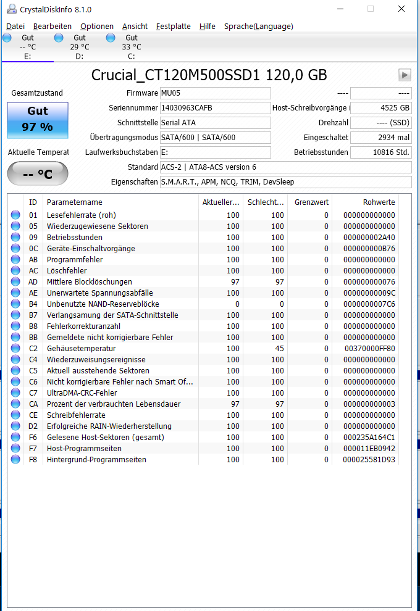Open the Datei menu
This screenshot has width=420, height=611.
click(15, 26)
